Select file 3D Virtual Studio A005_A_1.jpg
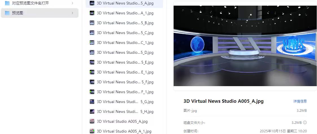317x134 pixels. (x=124, y=131)
